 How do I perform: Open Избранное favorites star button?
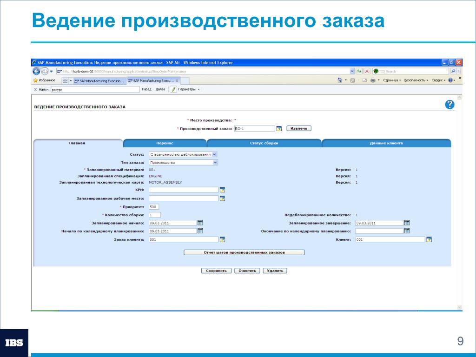coord(44,80)
